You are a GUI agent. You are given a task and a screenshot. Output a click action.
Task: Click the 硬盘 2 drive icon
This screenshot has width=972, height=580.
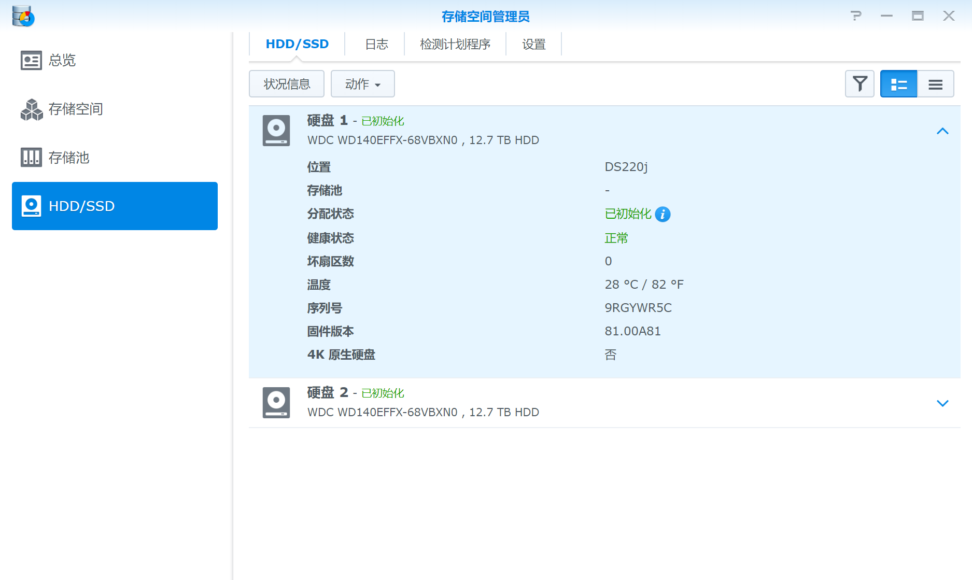click(276, 402)
